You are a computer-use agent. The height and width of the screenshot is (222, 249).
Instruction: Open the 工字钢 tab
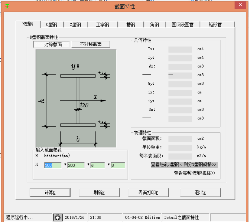coord(103,25)
